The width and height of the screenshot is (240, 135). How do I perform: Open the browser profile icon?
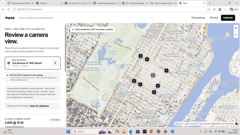(220, 9)
